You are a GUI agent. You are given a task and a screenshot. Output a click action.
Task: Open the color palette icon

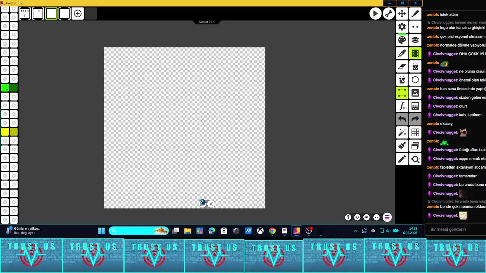point(402,40)
